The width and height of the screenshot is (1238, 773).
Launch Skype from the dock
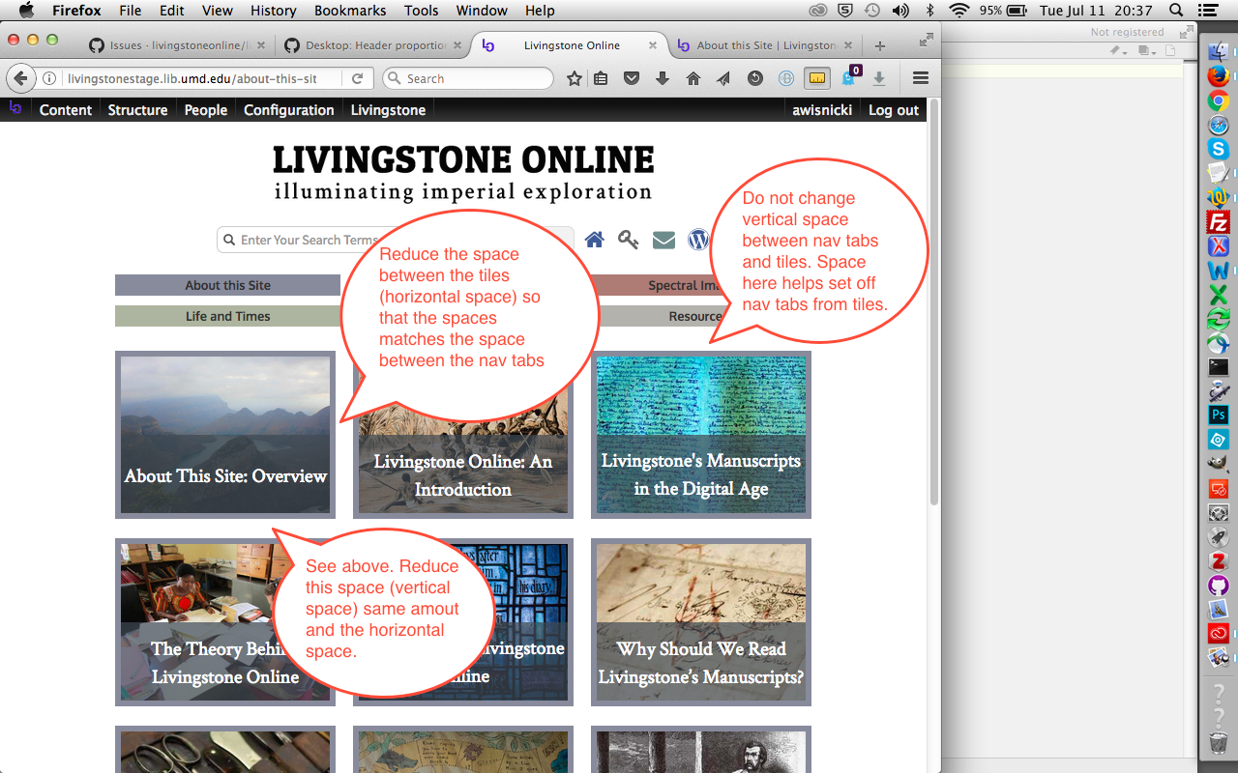tap(1218, 149)
